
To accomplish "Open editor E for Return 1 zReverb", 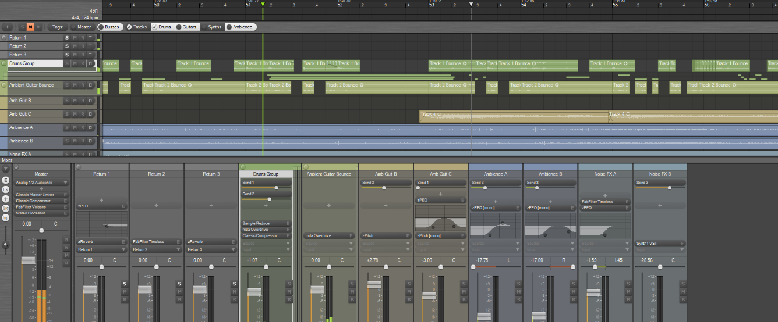I will [123, 242].
